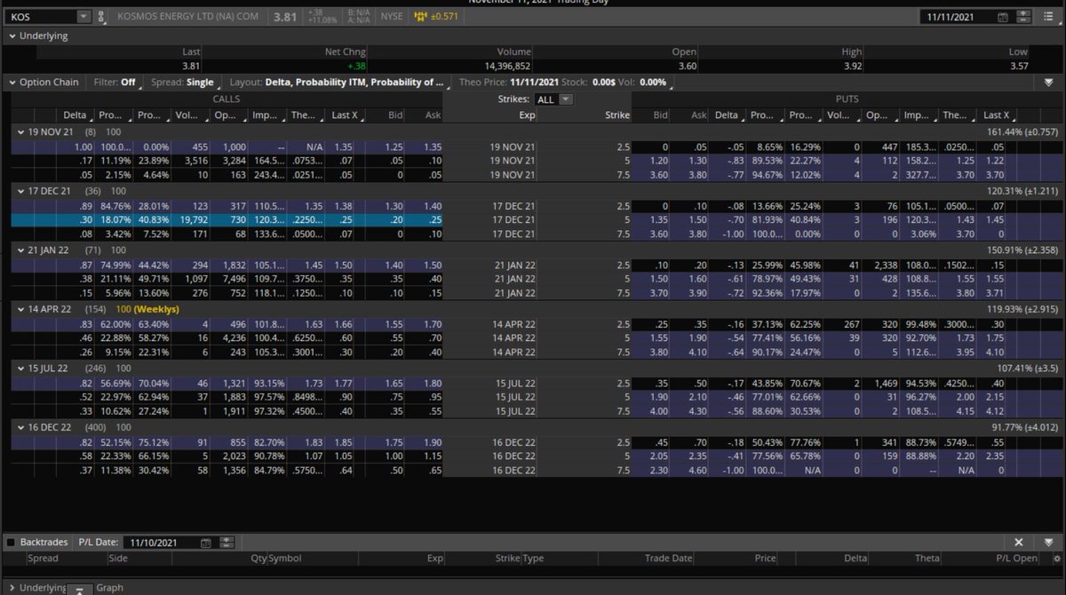Click PUTS Bid column header
This screenshot has width=1066, height=595.
click(660, 115)
